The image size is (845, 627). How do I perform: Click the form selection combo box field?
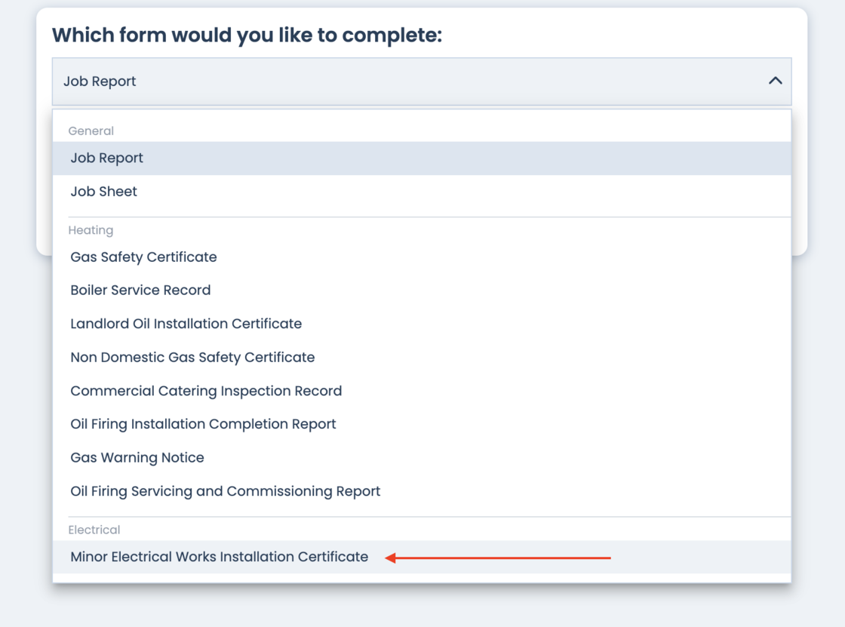(x=407, y=81)
